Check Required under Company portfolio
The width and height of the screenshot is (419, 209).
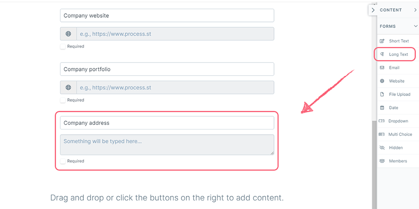pos(63,100)
